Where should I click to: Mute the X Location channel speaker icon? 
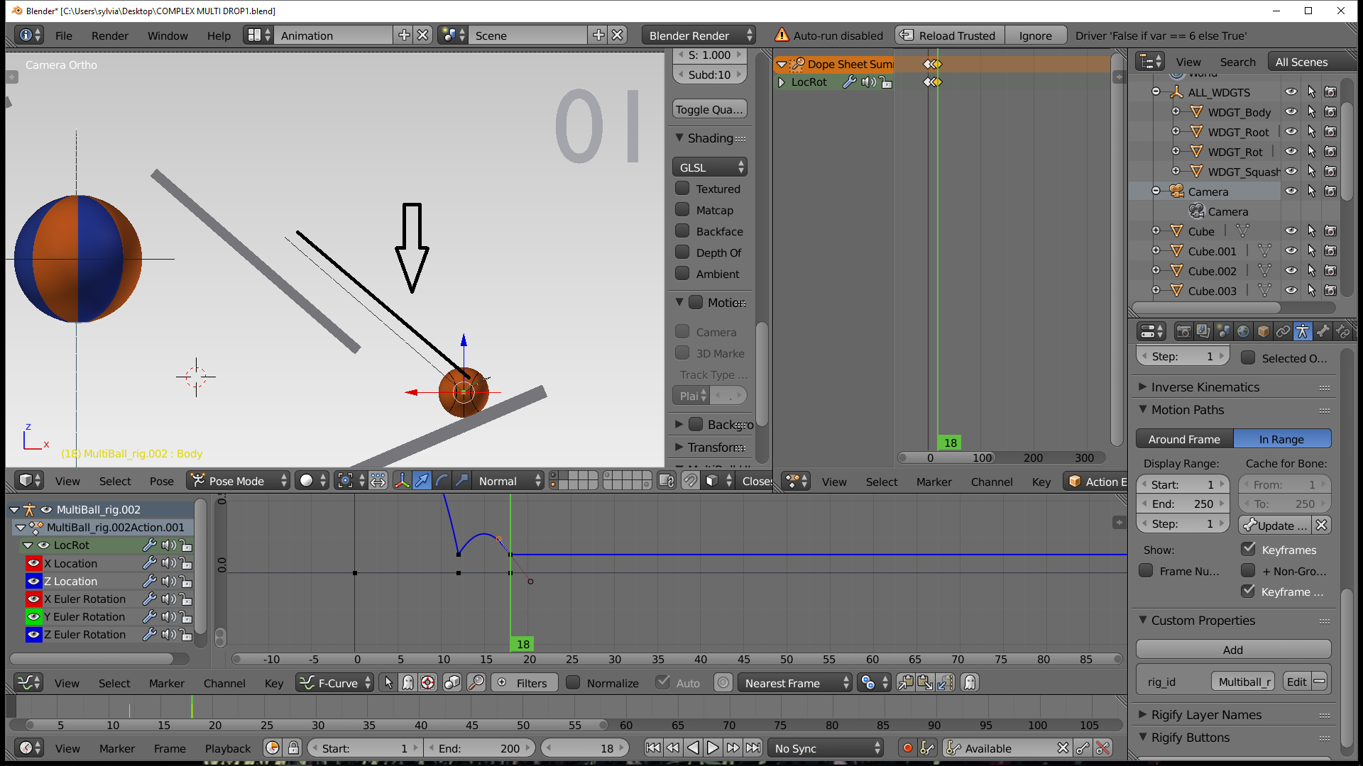168,563
